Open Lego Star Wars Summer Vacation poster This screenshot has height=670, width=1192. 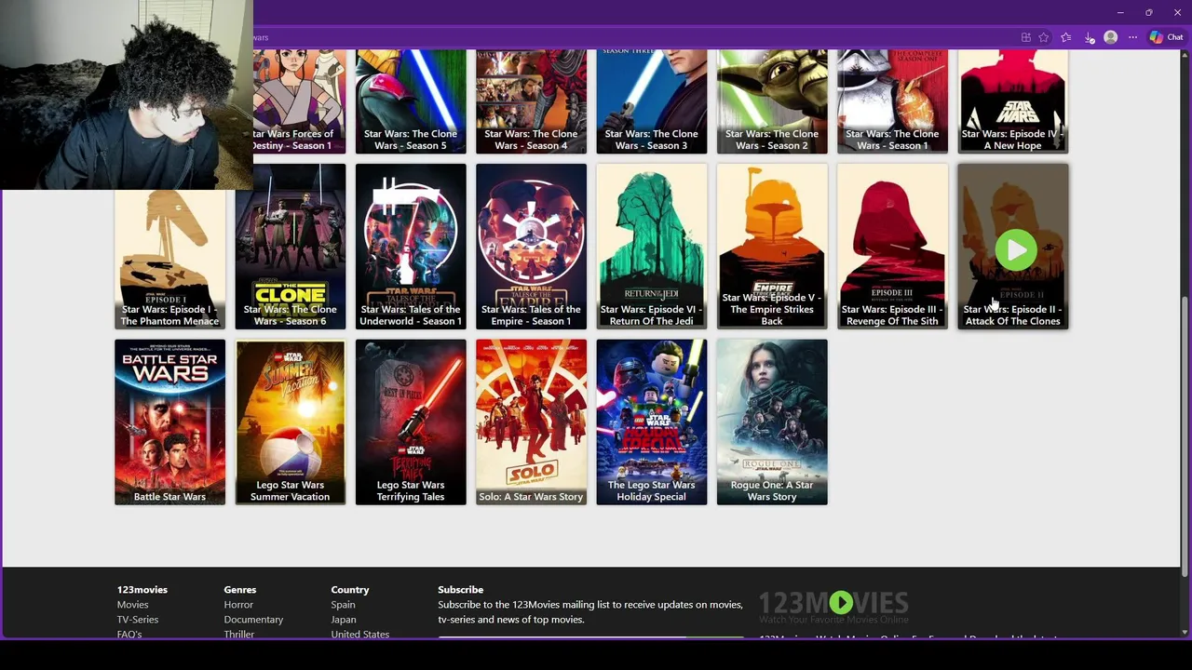pyautogui.click(x=290, y=422)
